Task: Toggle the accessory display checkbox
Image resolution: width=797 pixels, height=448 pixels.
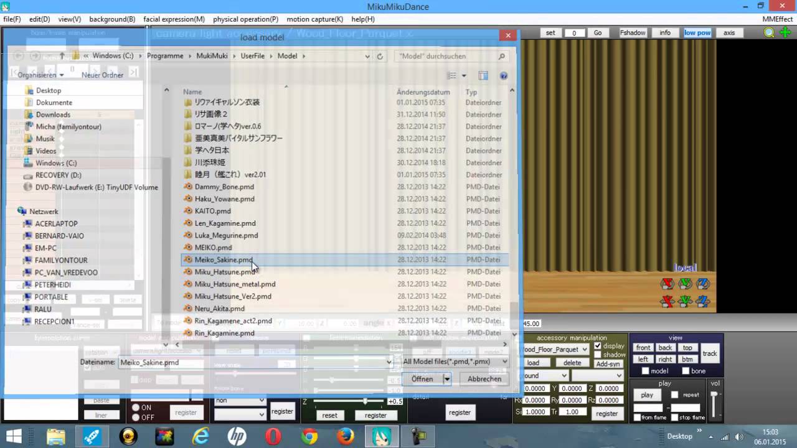Action: pyautogui.click(x=598, y=346)
